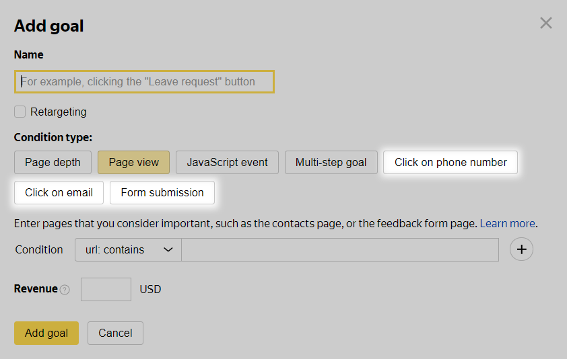
Task: Click the Retargeting label text
Action: tap(59, 112)
